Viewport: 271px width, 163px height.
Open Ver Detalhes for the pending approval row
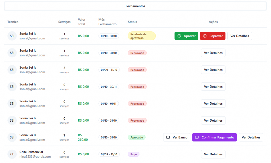click(240, 36)
